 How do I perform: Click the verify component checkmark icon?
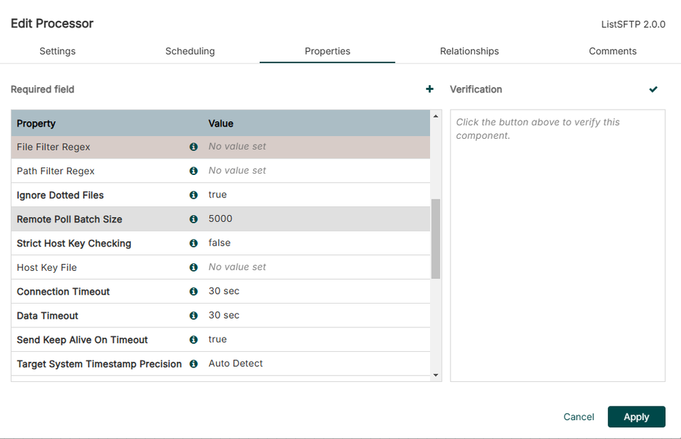pos(653,89)
